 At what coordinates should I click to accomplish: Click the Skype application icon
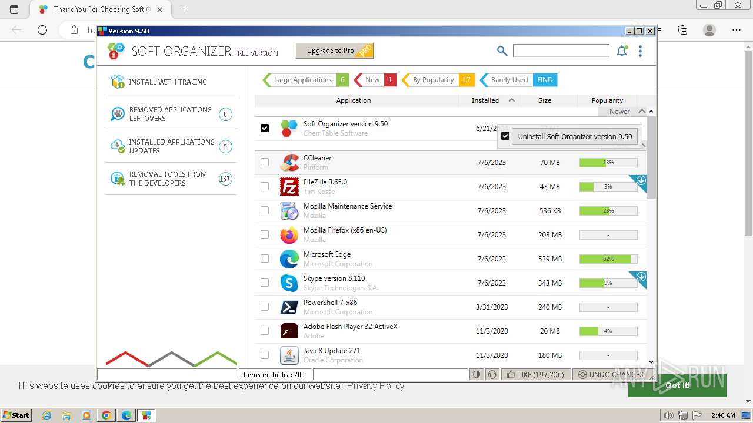(289, 283)
